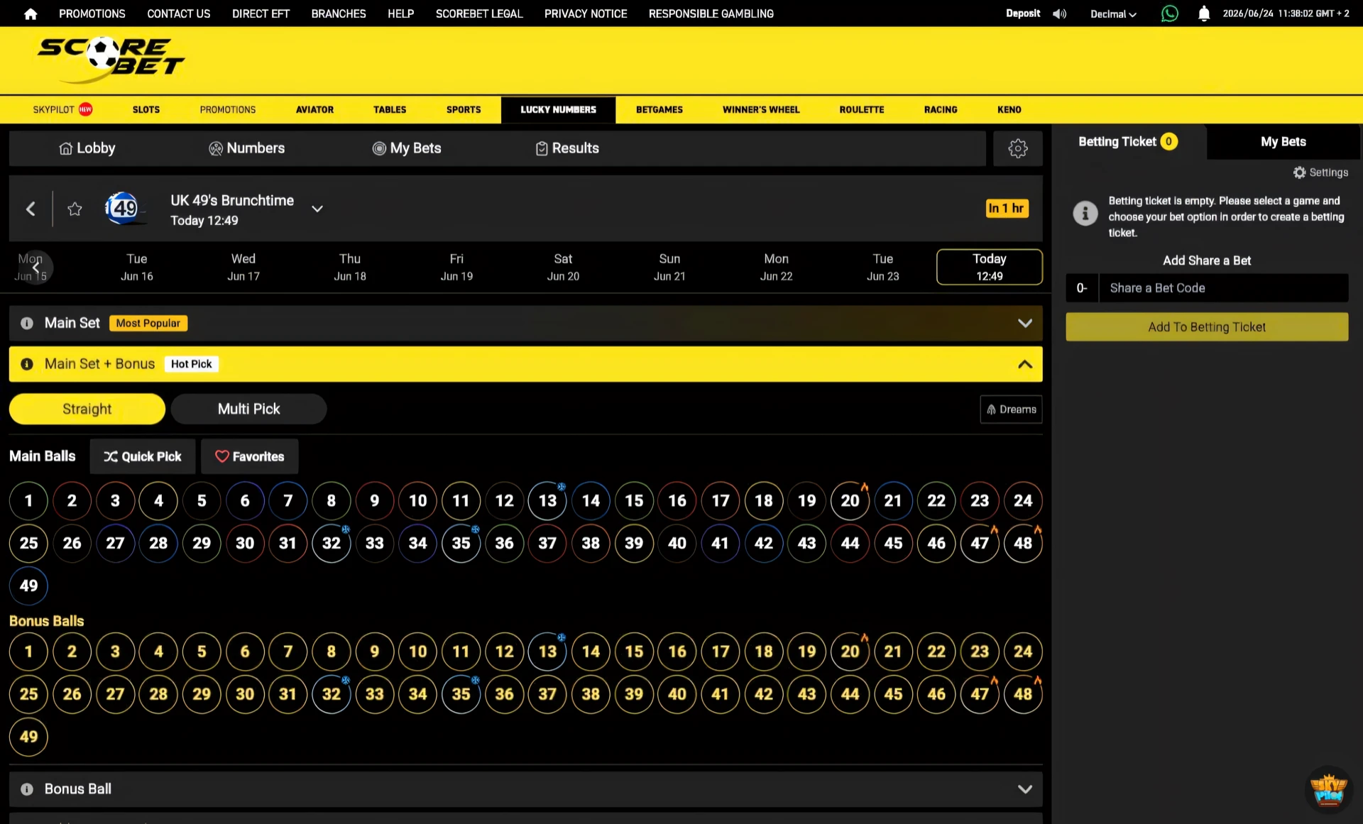Open KENO category

point(1009,109)
